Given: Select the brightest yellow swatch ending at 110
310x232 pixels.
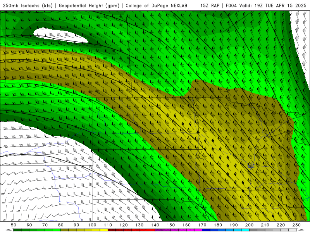Looking at the screenshot, I should click(104, 230).
